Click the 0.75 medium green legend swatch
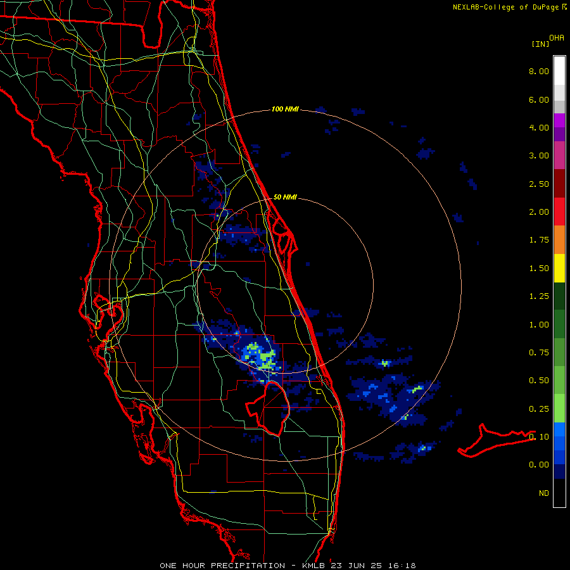 [x=559, y=352]
